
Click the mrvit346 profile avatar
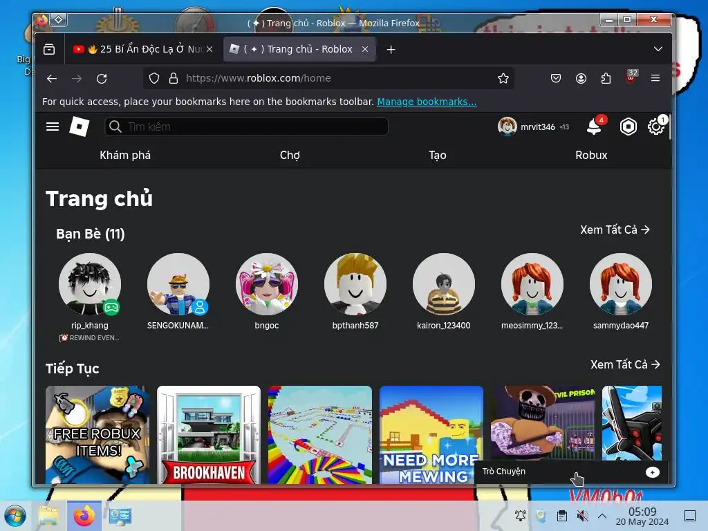pos(507,127)
